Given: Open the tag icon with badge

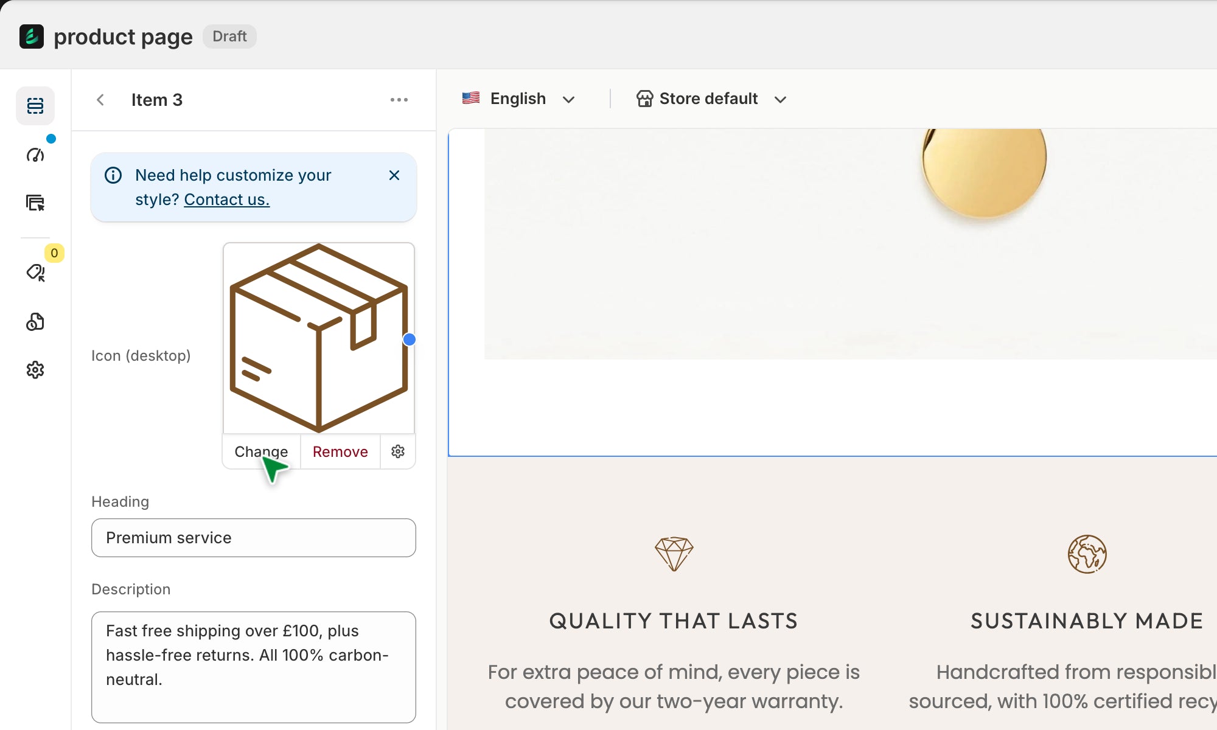Looking at the screenshot, I should [35, 272].
